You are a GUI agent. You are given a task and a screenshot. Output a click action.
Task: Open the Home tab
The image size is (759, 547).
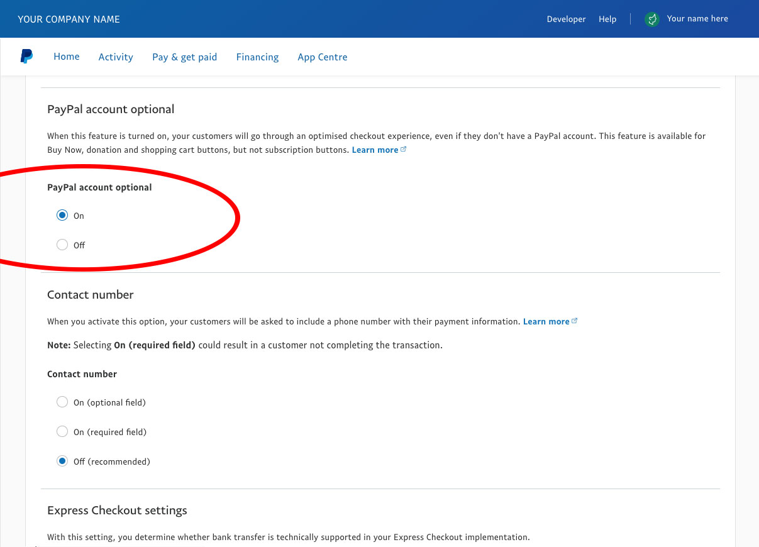[67, 57]
